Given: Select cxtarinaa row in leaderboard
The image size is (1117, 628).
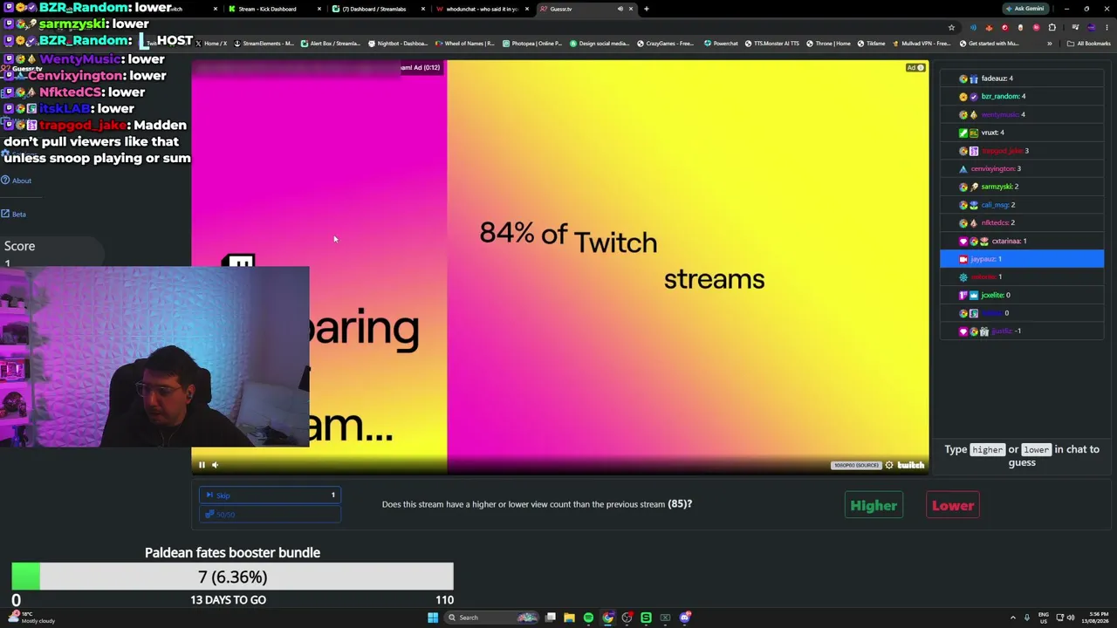Looking at the screenshot, I should pos(1022,241).
